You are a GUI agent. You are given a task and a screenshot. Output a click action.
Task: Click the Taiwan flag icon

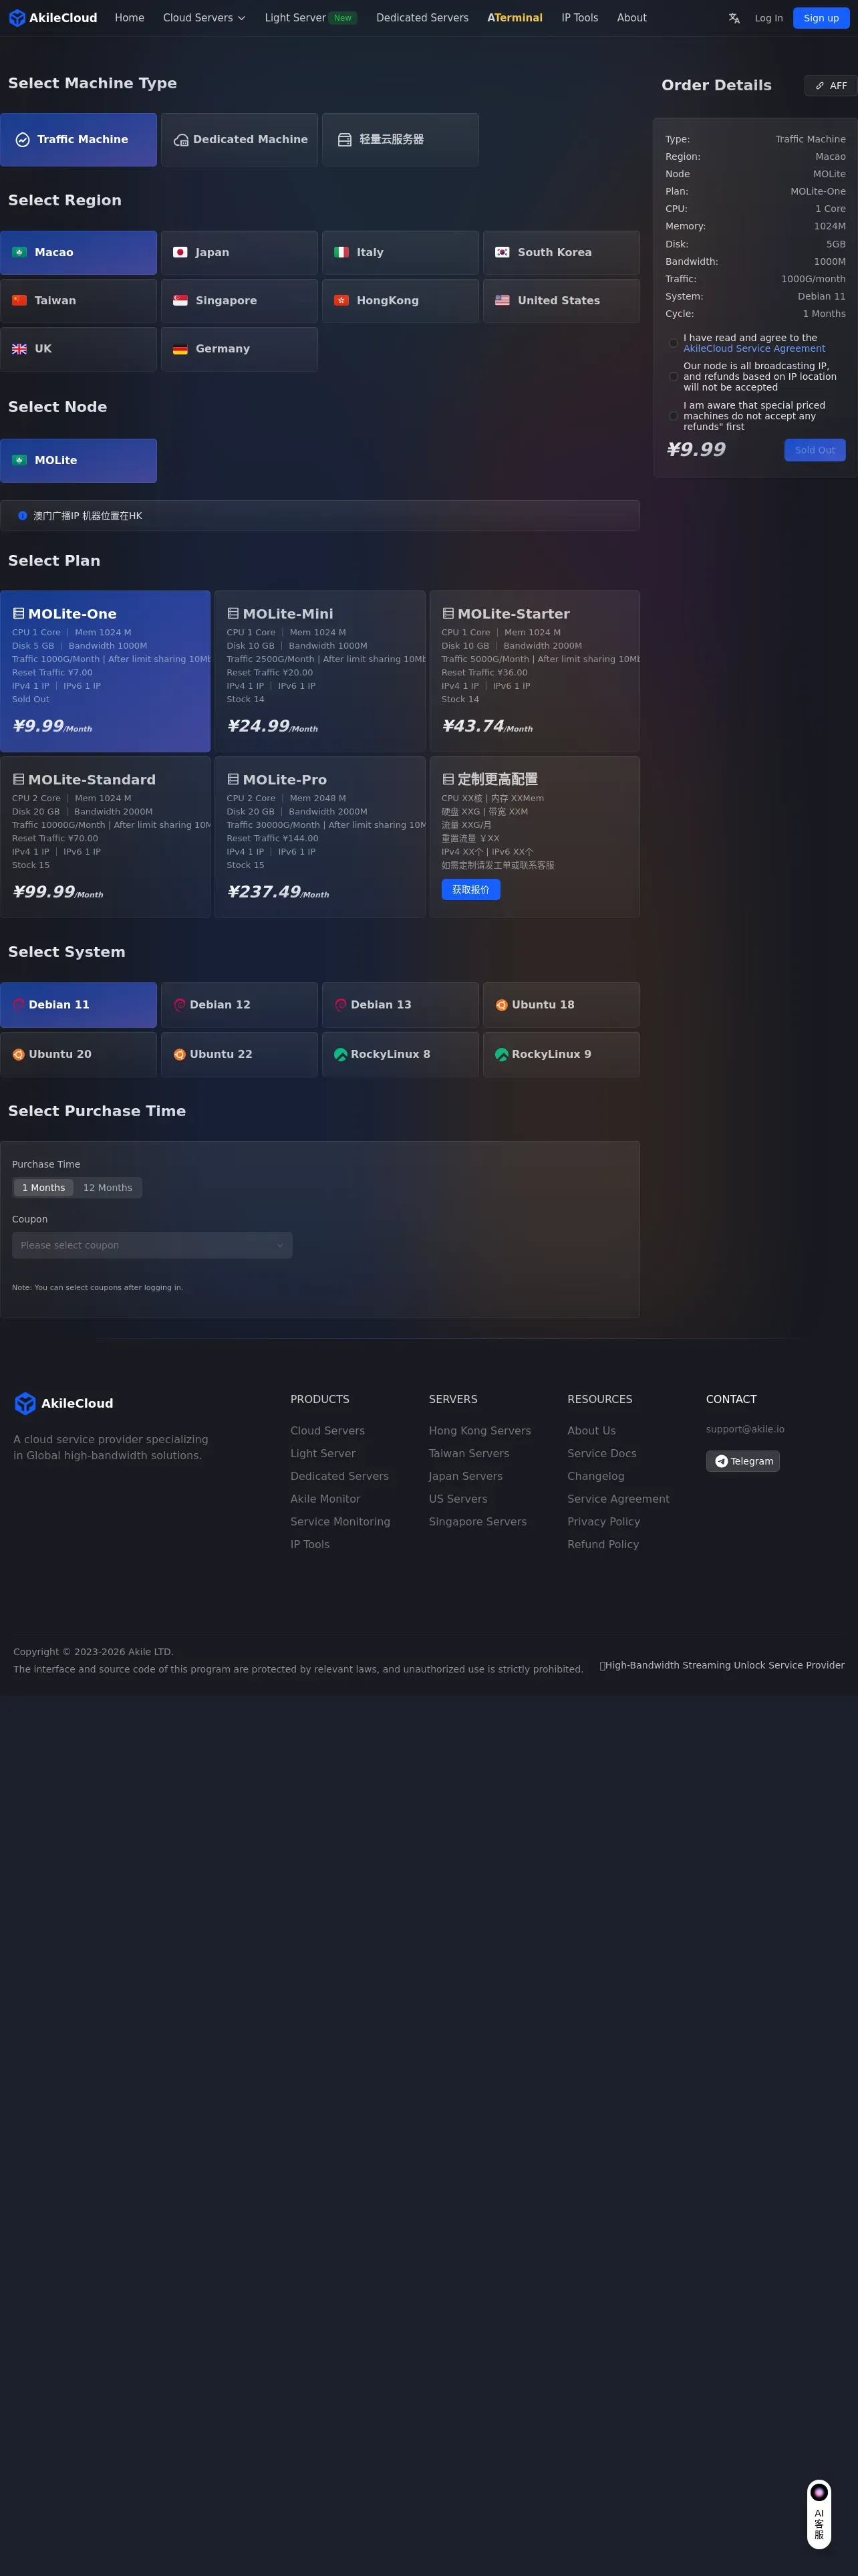pyautogui.click(x=19, y=300)
